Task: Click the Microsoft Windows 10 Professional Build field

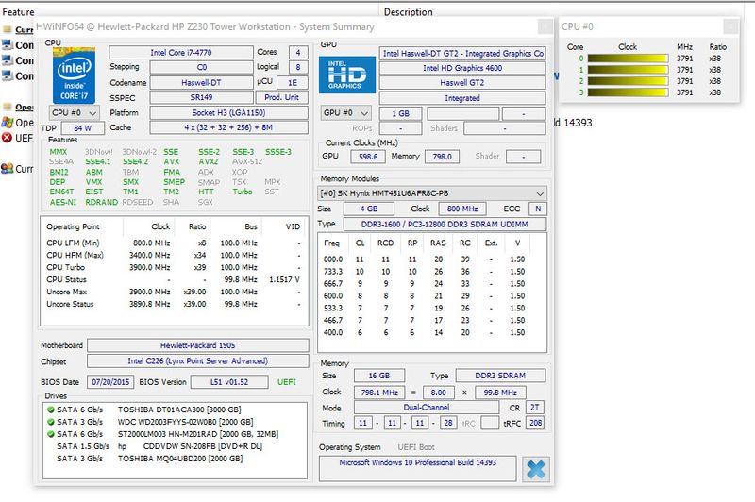Action: [x=417, y=468]
